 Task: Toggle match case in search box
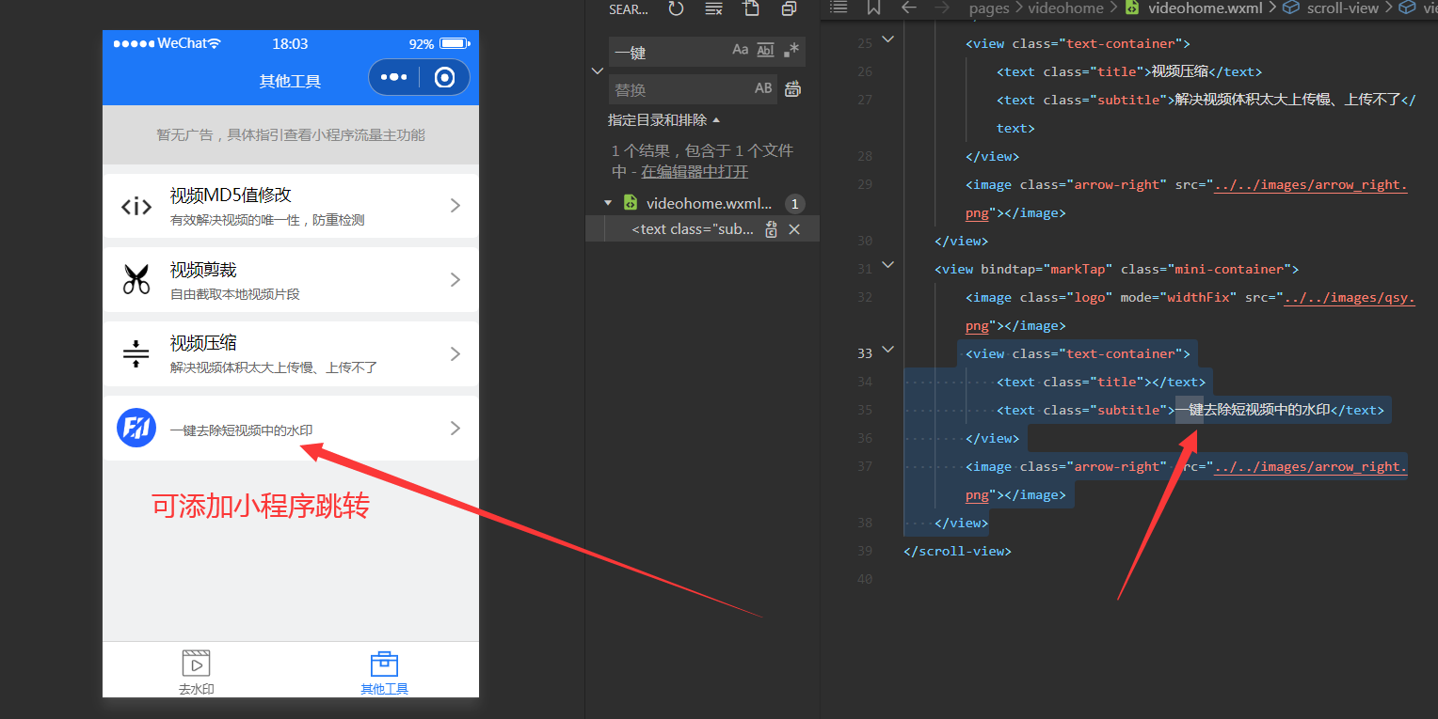pyautogui.click(x=741, y=51)
